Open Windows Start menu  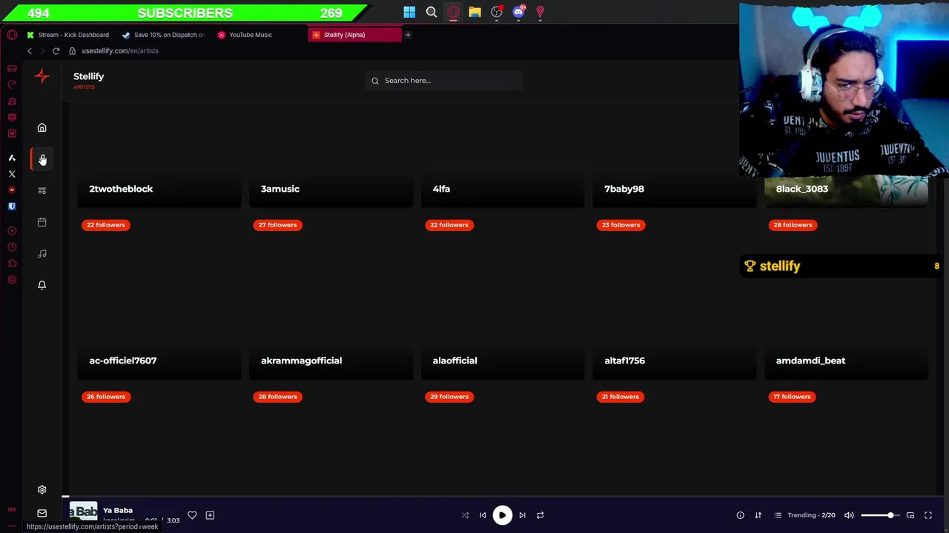pos(409,12)
